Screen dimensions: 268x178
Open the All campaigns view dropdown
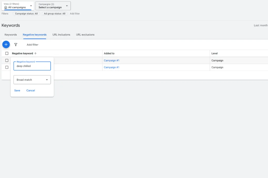coord(18,6)
